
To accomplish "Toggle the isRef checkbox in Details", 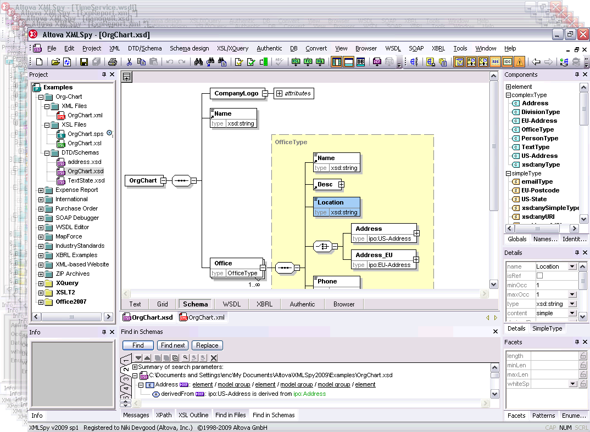I will tap(539, 276).
